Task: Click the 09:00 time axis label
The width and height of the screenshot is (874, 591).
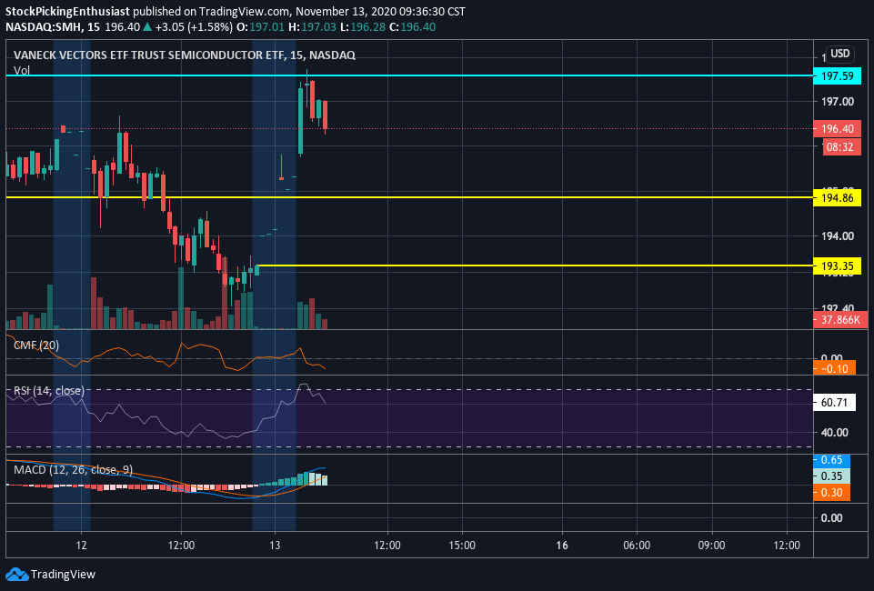Action: (712, 545)
